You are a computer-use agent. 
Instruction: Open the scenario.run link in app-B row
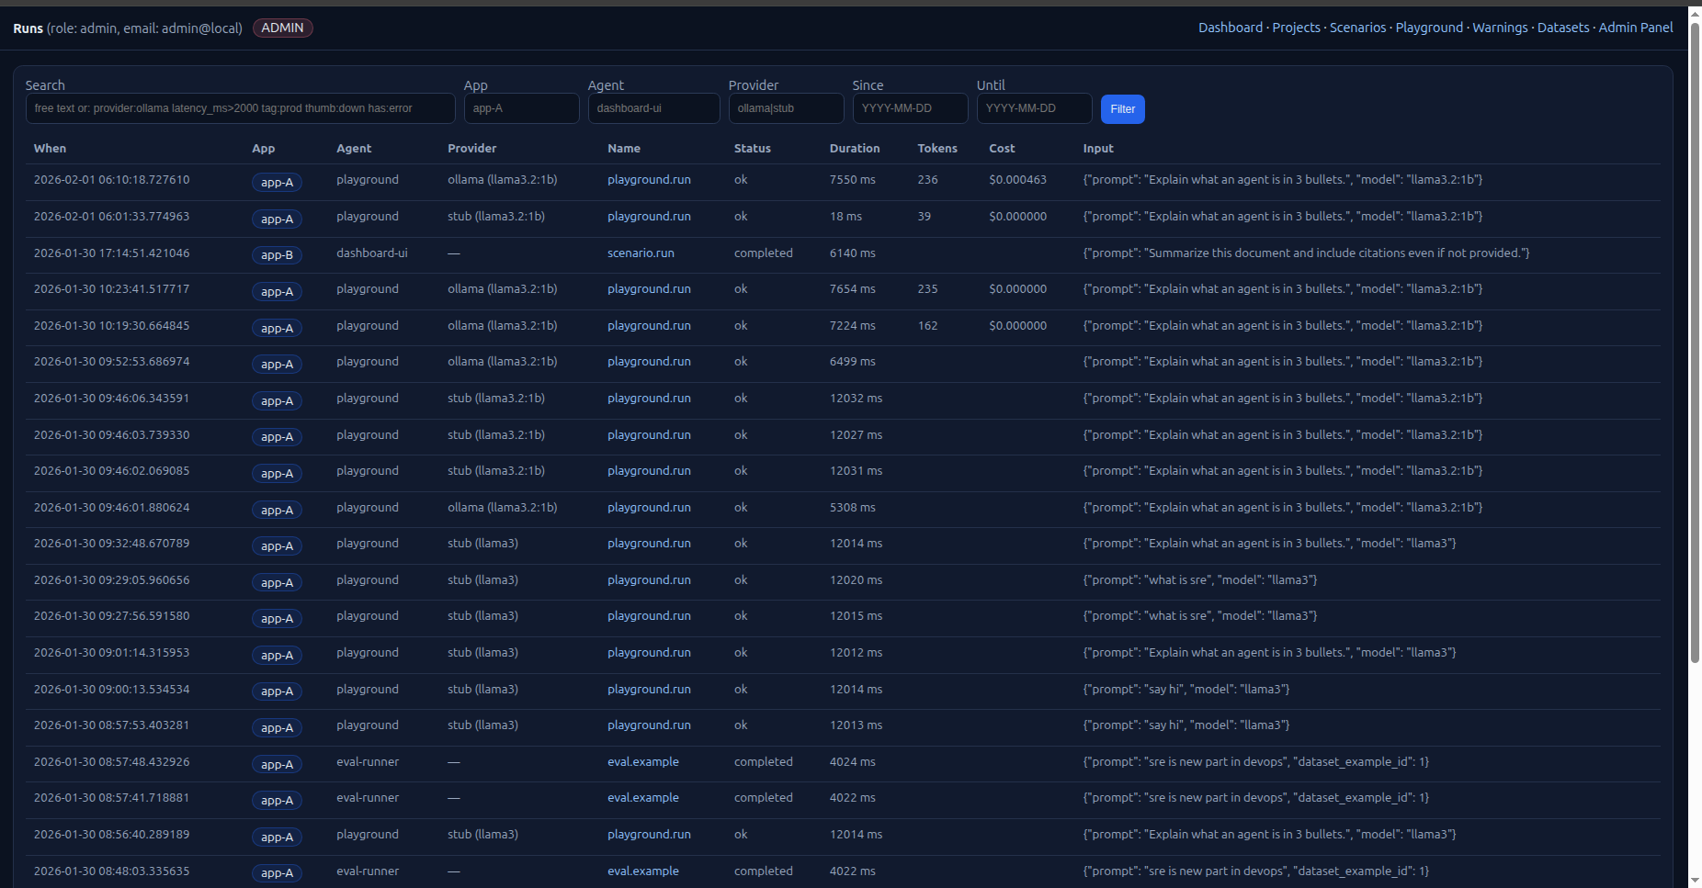click(641, 253)
